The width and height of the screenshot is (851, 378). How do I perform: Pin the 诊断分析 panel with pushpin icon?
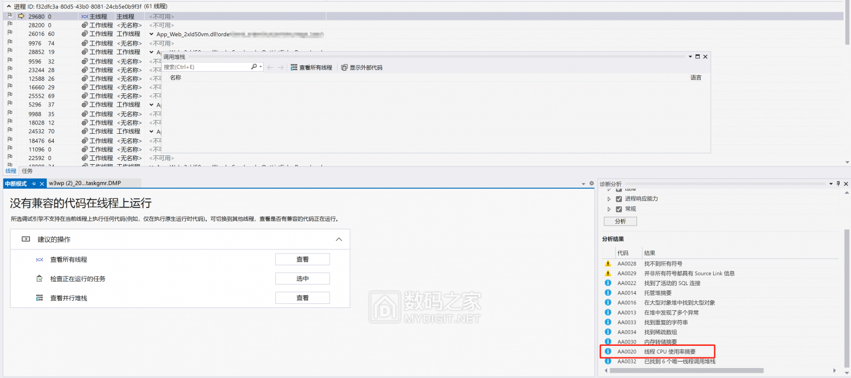coord(838,184)
